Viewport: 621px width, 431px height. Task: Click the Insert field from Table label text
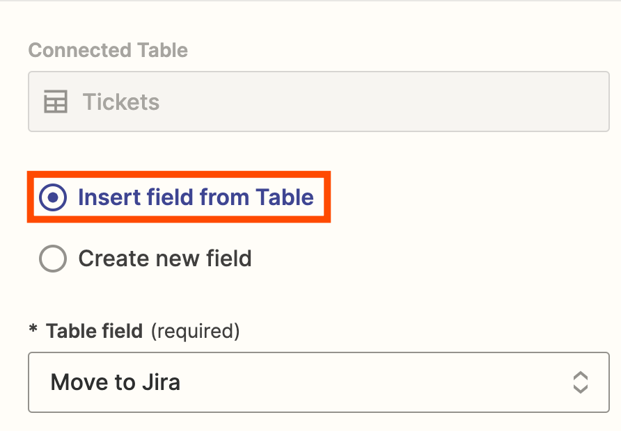pyautogui.click(x=196, y=198)
